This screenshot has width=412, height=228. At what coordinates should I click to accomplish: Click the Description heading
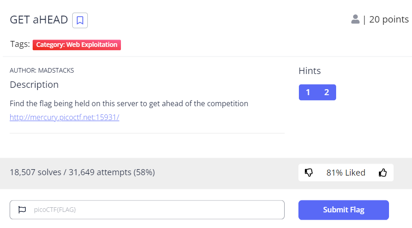pos(34,85)
